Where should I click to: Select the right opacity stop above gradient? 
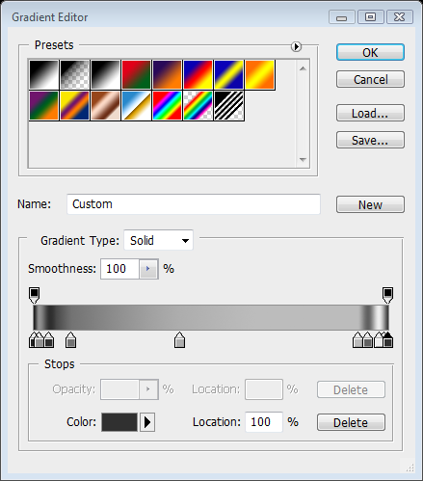tap(387, 295)
